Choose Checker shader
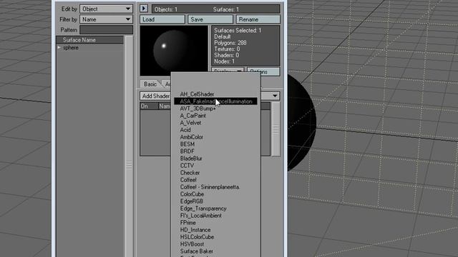 [x=190, y=173]
